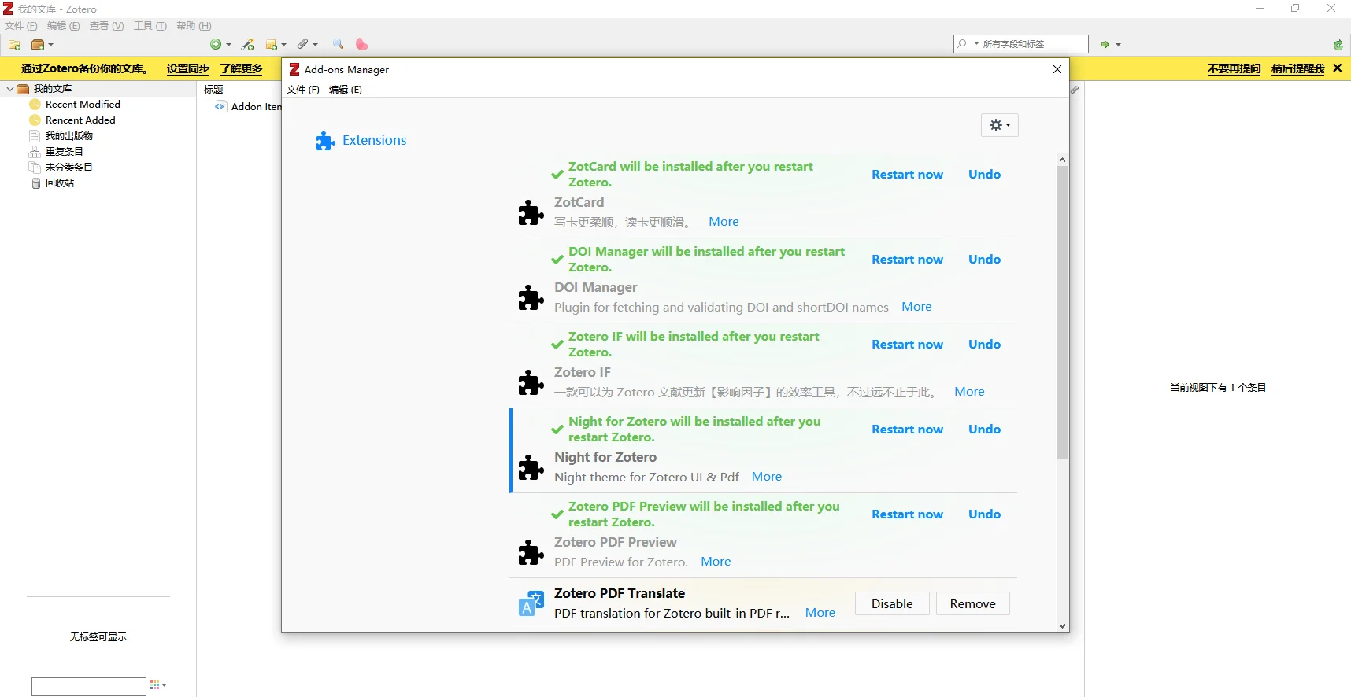
Task: Open 编辑 menu in Add-ons Manager
Action: coord(345,90)
